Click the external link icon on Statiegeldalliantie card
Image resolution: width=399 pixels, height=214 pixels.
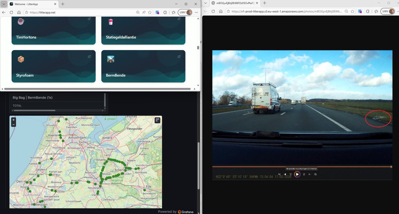tap(179, 19)
